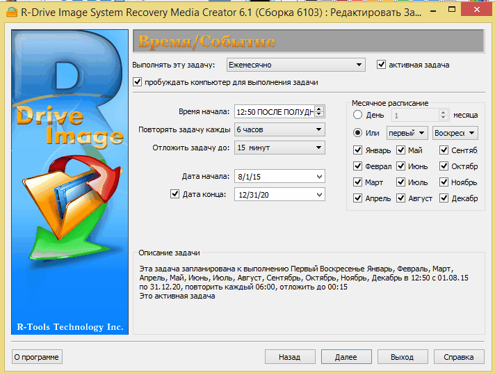The width and height of the screenshot is (495, 373).
Task: Uncheck the Май month checkbox
Action: (x=401, y=150)
